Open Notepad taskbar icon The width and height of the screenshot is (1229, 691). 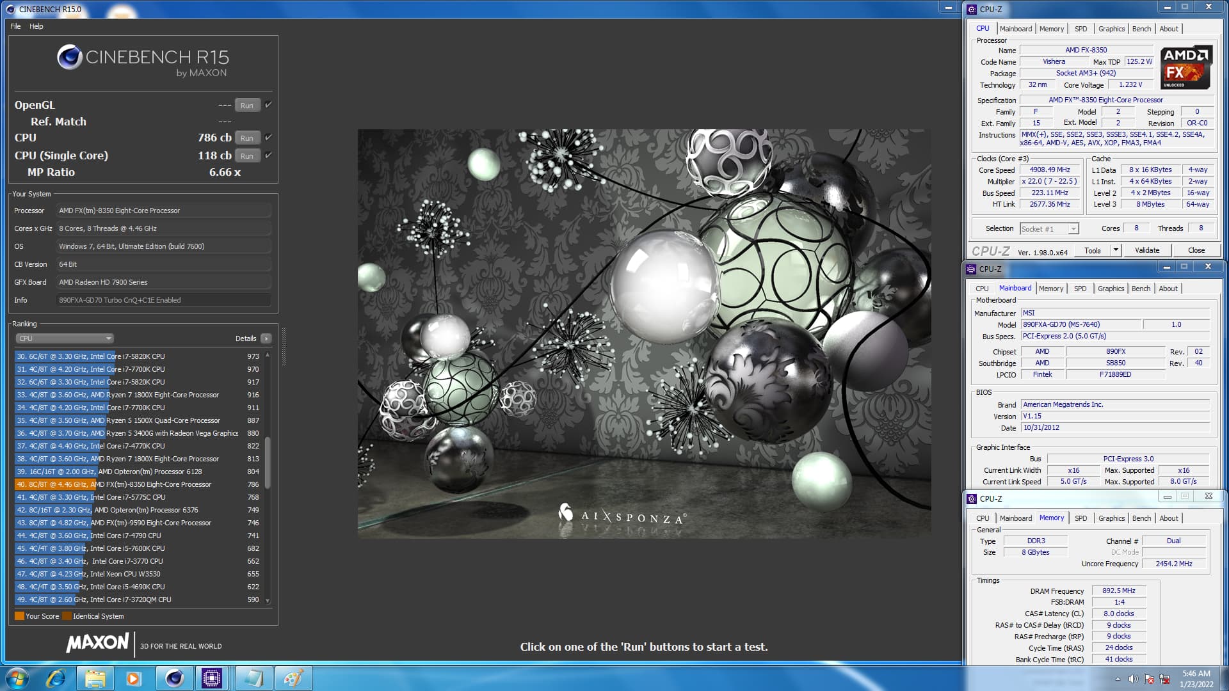pyautogui.click(x=253, y=678)
